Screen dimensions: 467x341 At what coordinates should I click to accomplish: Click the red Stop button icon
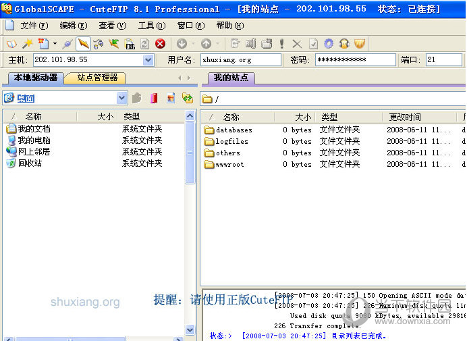click(160, 44)
